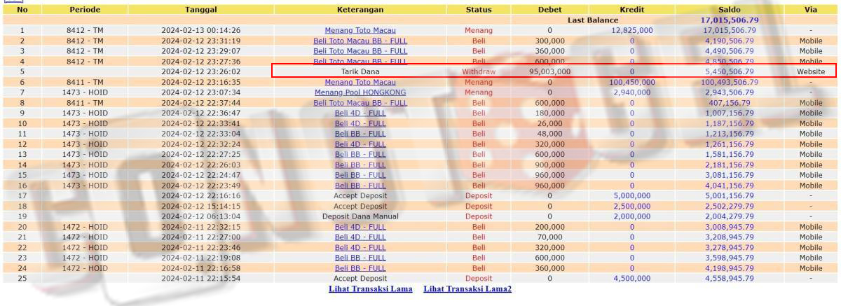Open 'Beli BB - FULL' link in row 16
Screen dimensions: 841x306
[x=360, y=186]
